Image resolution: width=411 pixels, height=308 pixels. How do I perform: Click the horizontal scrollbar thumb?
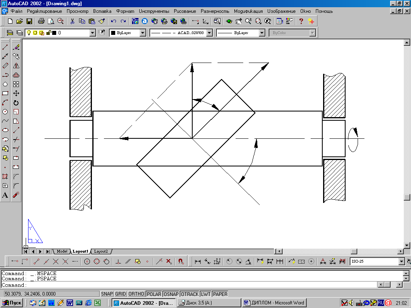click(x=354, y=251)
